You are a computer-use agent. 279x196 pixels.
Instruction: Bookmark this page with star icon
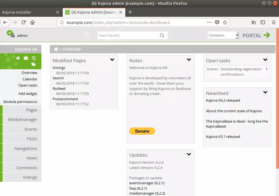click(x=225, y=22)
